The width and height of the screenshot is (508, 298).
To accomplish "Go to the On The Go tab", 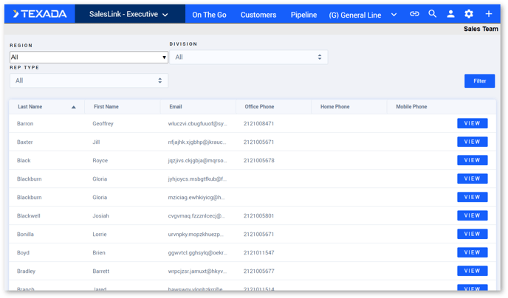I will coord(209,15).
